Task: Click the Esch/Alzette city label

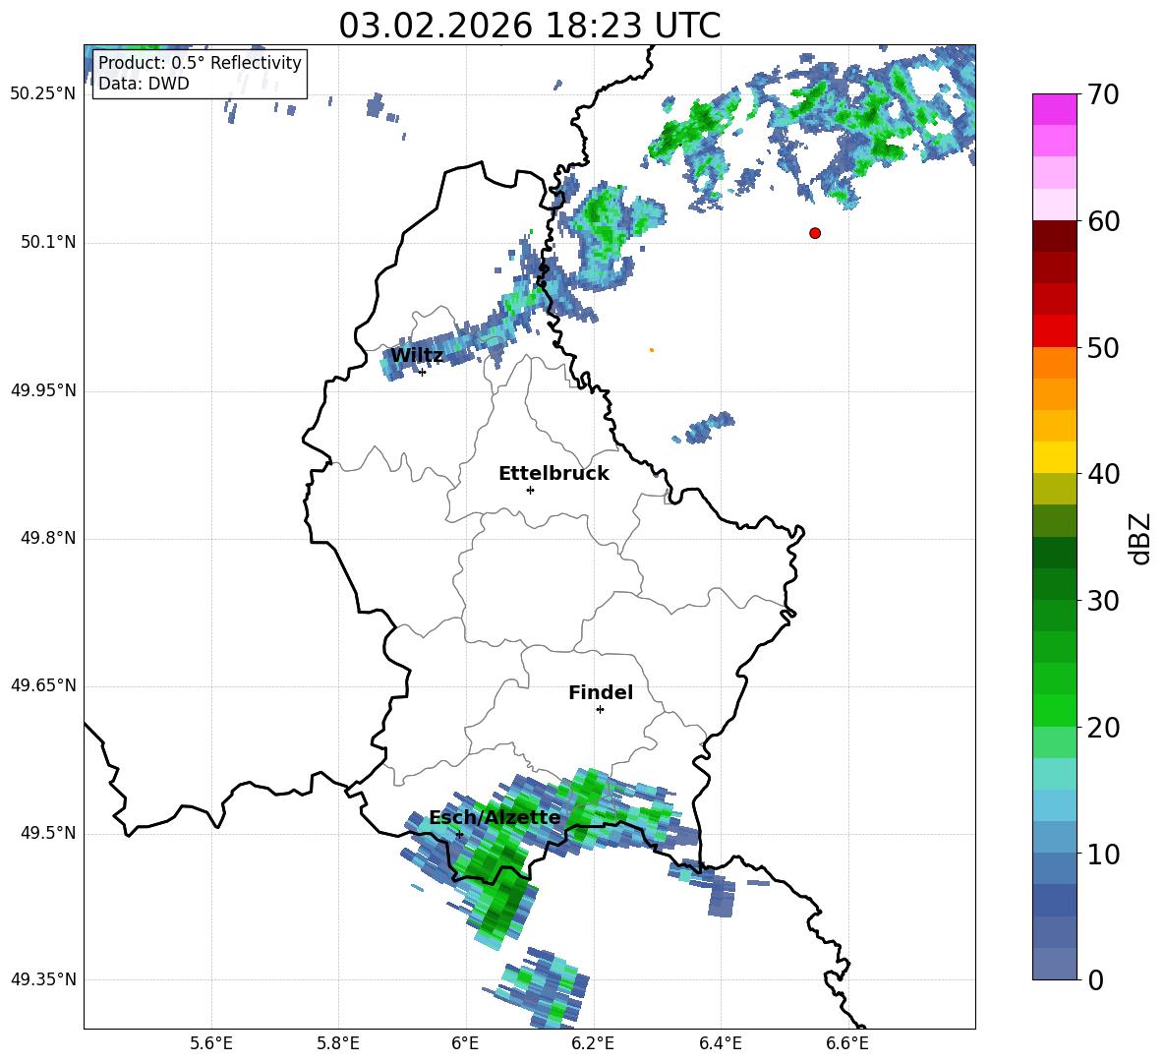Action: pos(495,818)
